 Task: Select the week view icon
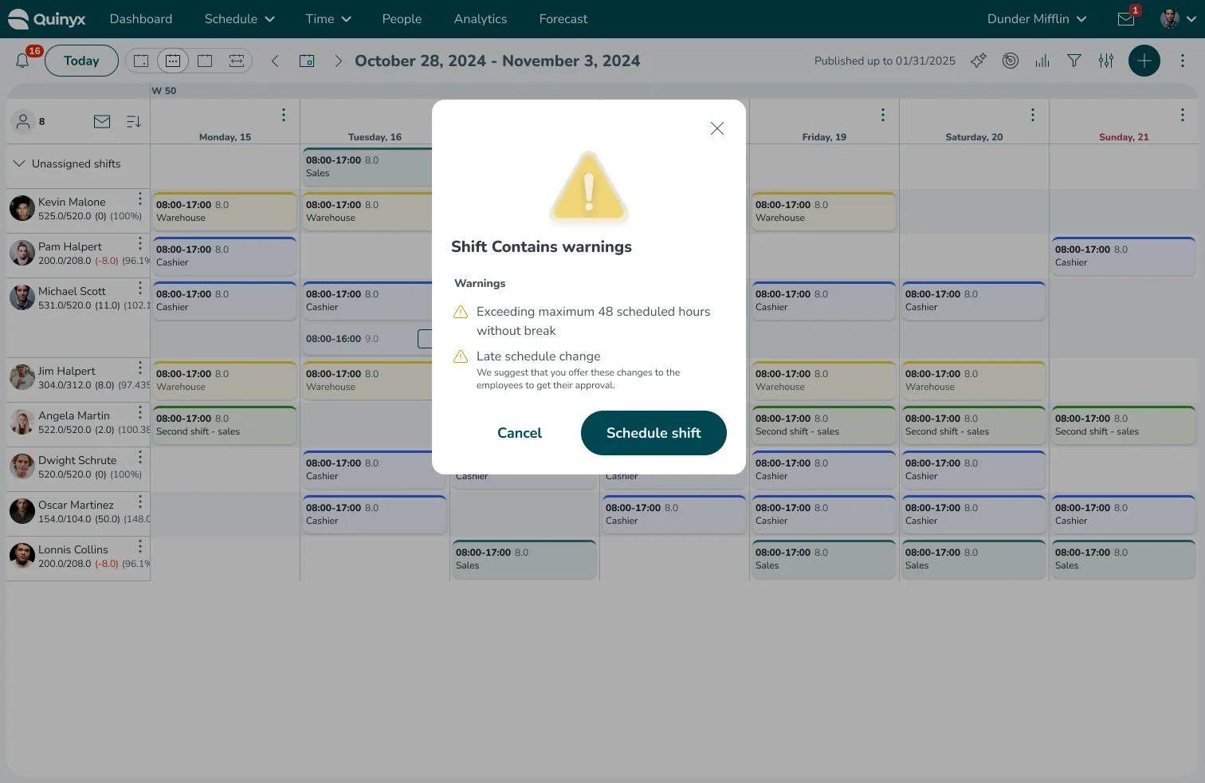pyautogui.click(x=173, y=61)
